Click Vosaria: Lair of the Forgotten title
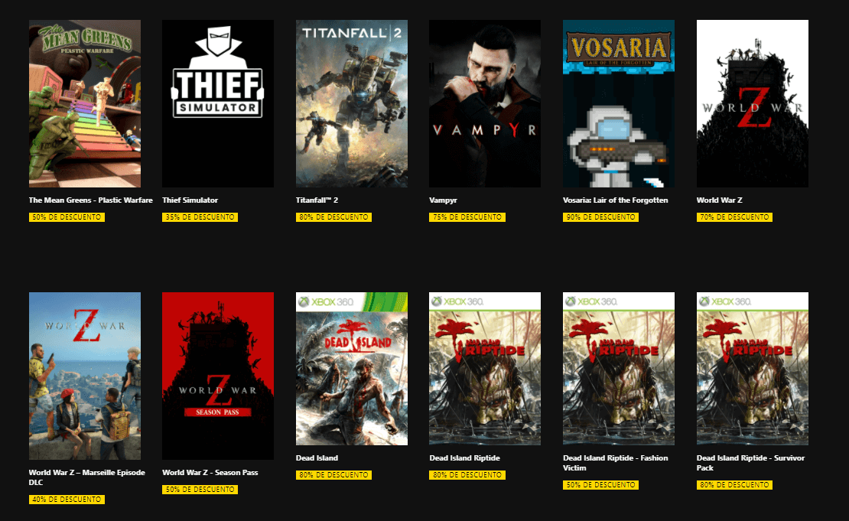The width and height of the screenshot is (849, 521). pos(615,200)
